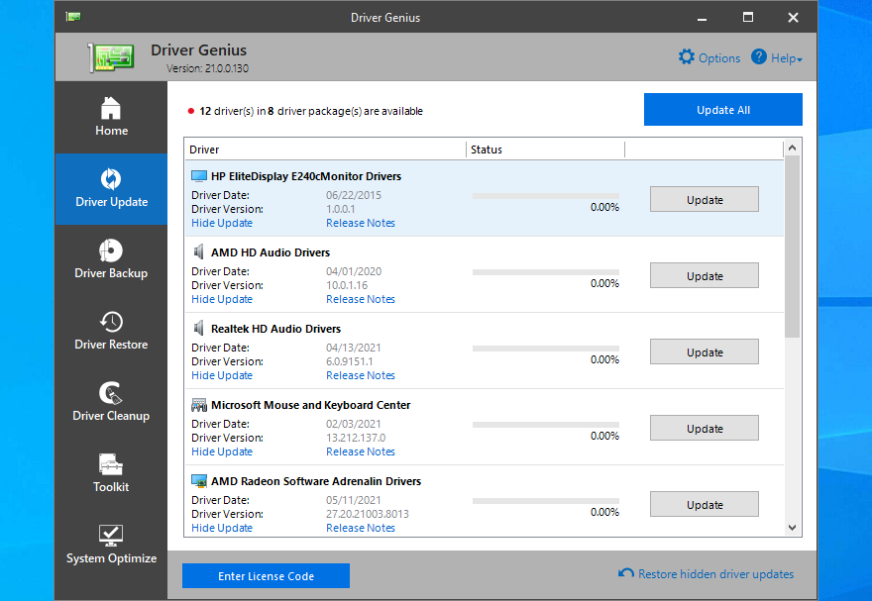872x601 pixels.
Task: Open the Driver Backup section
Action: pyautogui.click(x=111, y=260)
